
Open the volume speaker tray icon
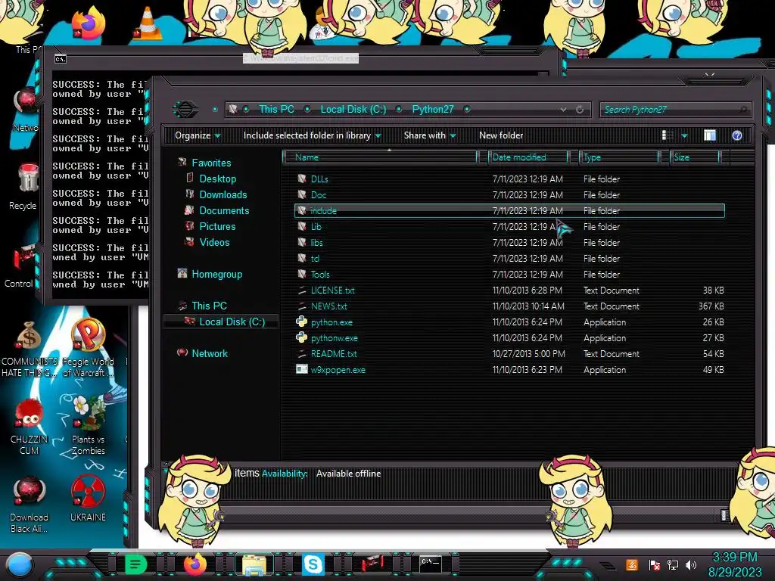click(x=690, y=564)
